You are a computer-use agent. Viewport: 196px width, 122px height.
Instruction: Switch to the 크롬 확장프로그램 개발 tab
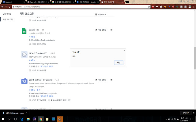click(62, 2)
